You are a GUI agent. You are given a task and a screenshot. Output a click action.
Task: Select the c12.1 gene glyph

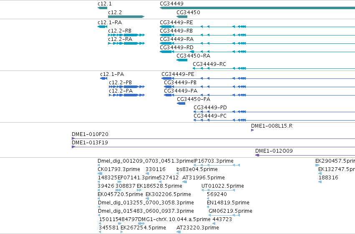102,8
